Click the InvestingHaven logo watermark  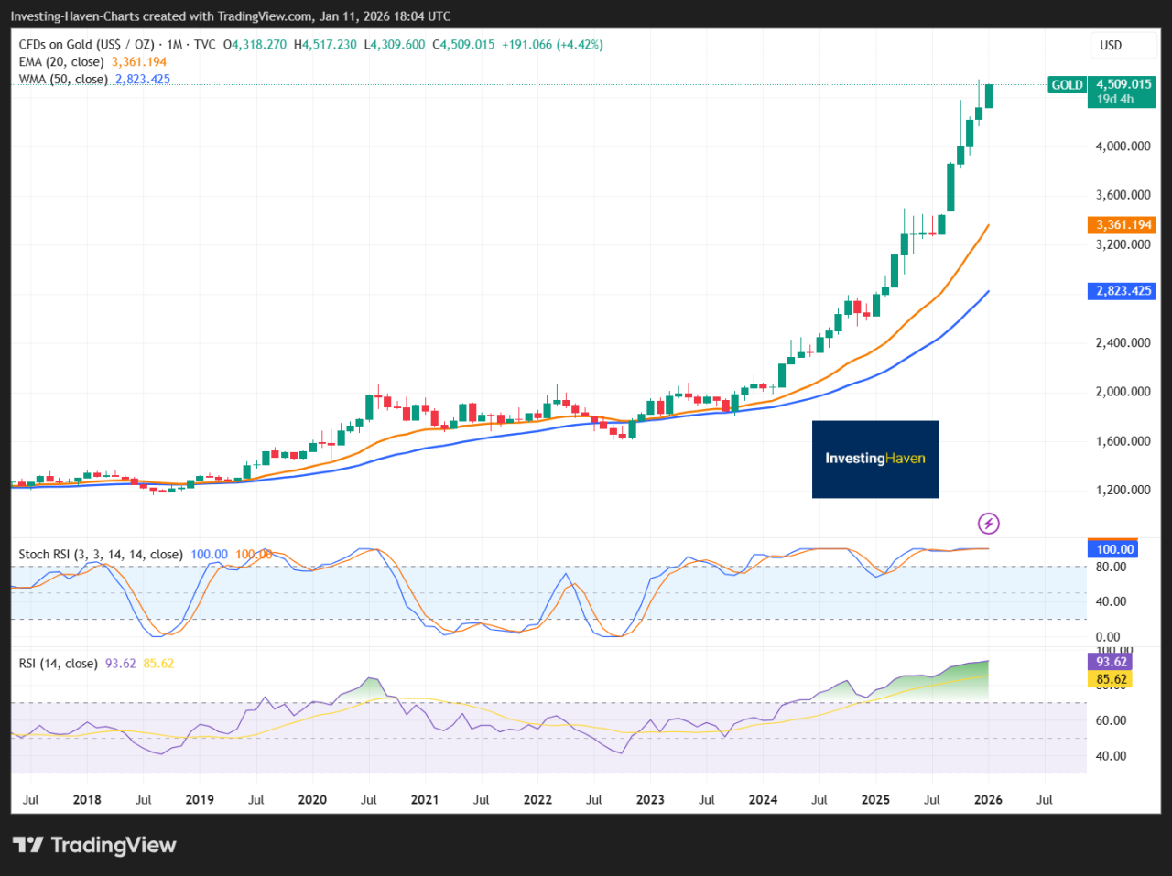pos(874,459)
